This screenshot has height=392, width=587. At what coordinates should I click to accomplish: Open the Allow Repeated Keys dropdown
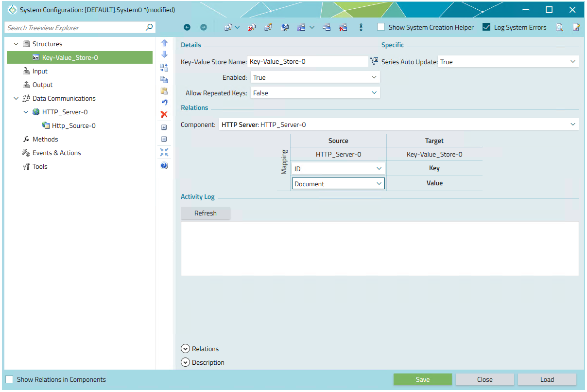315,93
